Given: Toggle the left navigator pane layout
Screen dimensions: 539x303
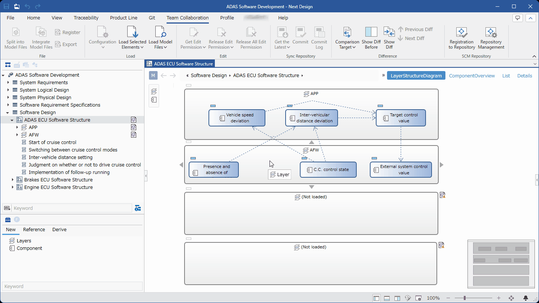Looking at the screenshot, I should click(x=377, y=298).
